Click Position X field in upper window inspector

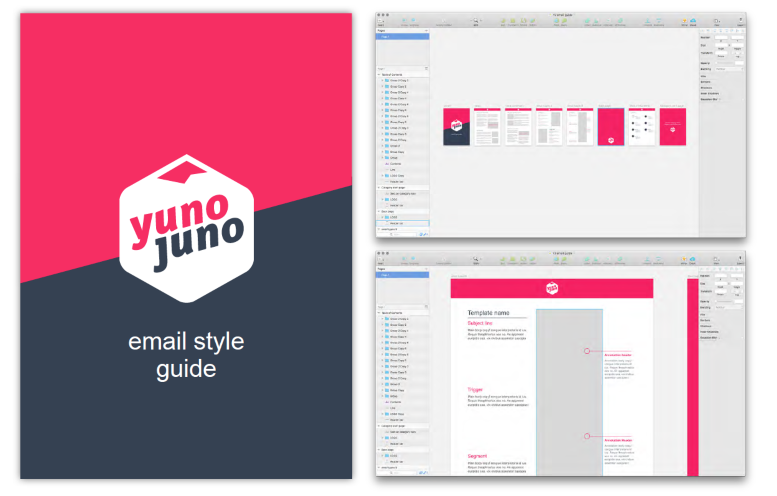[721, 38]
